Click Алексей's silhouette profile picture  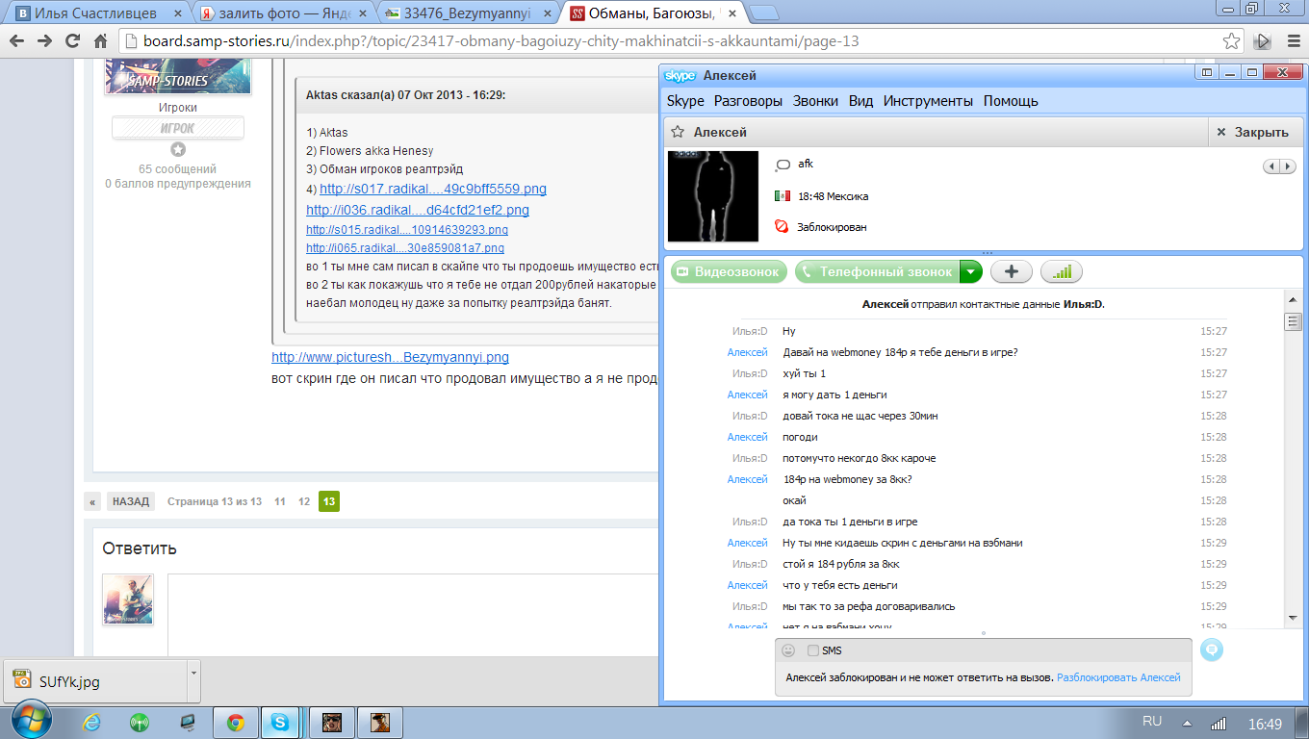713,196
